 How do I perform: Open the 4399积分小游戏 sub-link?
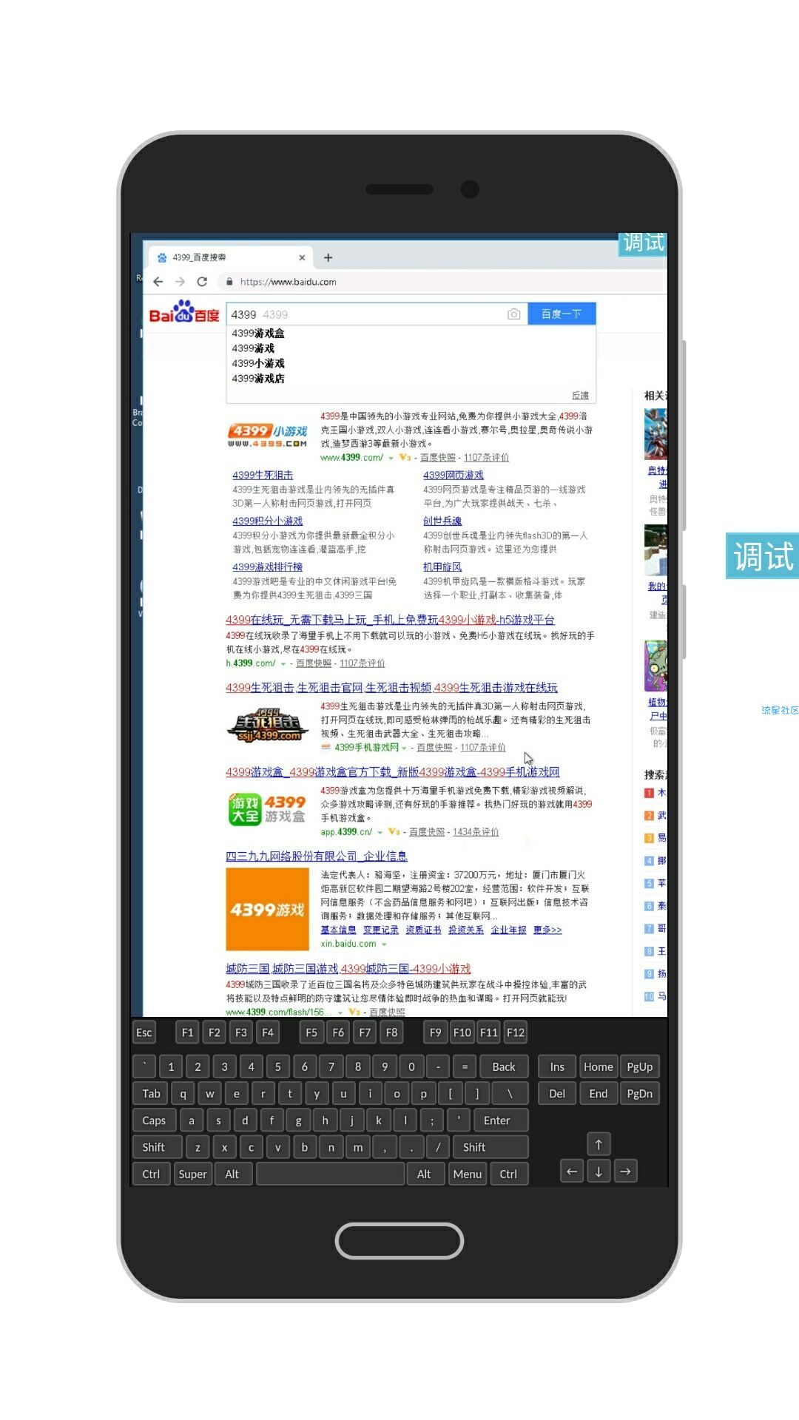tap(268, 521)
